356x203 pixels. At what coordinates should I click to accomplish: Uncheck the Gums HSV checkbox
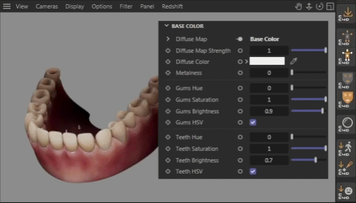(253, 123)
